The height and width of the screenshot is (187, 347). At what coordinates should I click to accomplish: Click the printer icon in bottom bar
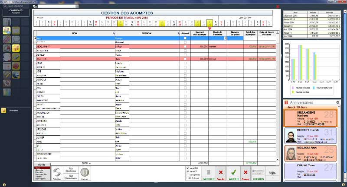[272, 173]
